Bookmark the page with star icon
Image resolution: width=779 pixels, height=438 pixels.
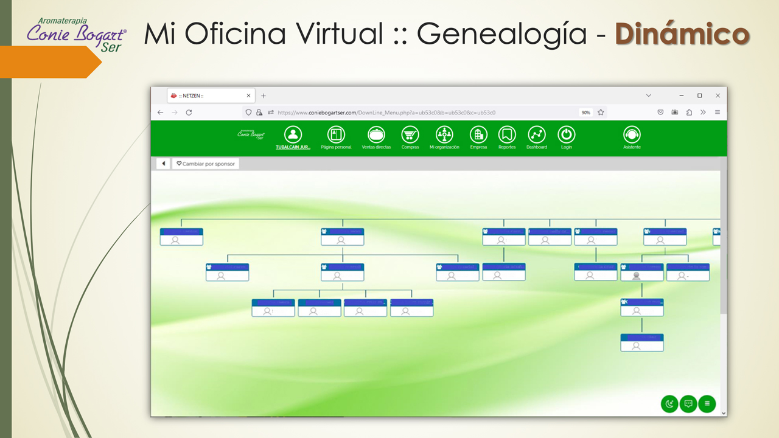(x=601, y=113)
